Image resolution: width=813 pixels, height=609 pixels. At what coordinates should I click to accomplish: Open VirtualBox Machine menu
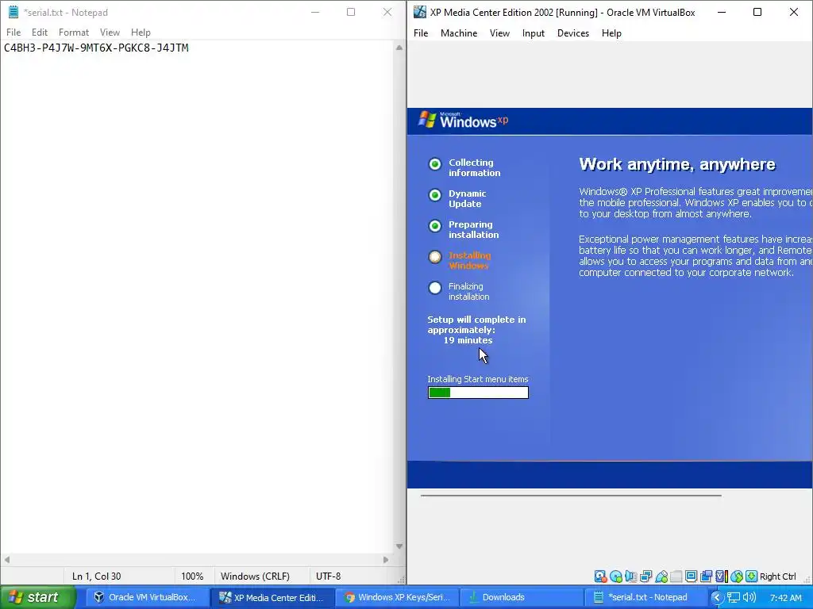coord(459,33)
